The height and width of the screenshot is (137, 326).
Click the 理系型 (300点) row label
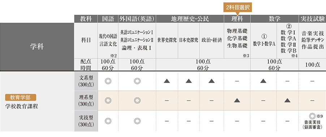point(86,101)
